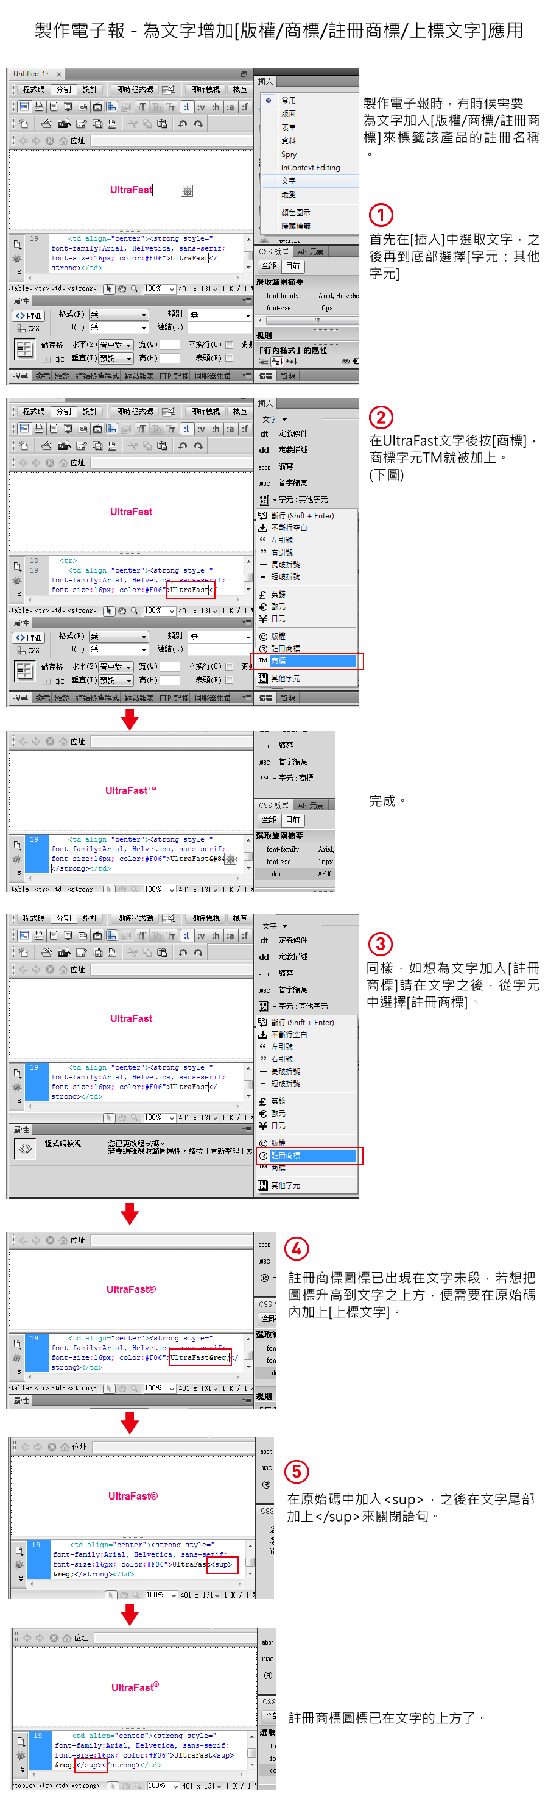Open 連結檢查程式 tab in step 1 bottom panel
This screenshot has height=1799, width=548.
96,376
